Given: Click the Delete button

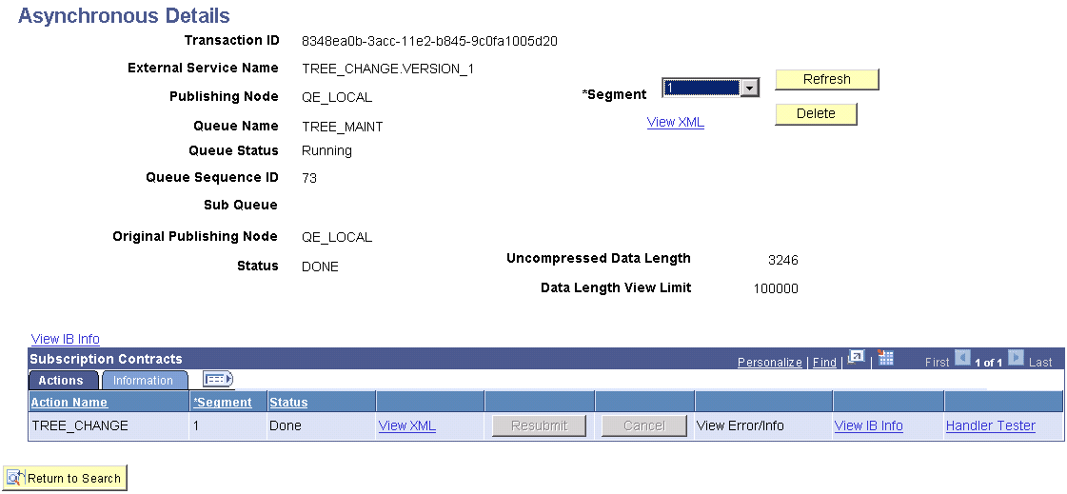Looking at the screenshot, I should [x=816, y=113].
